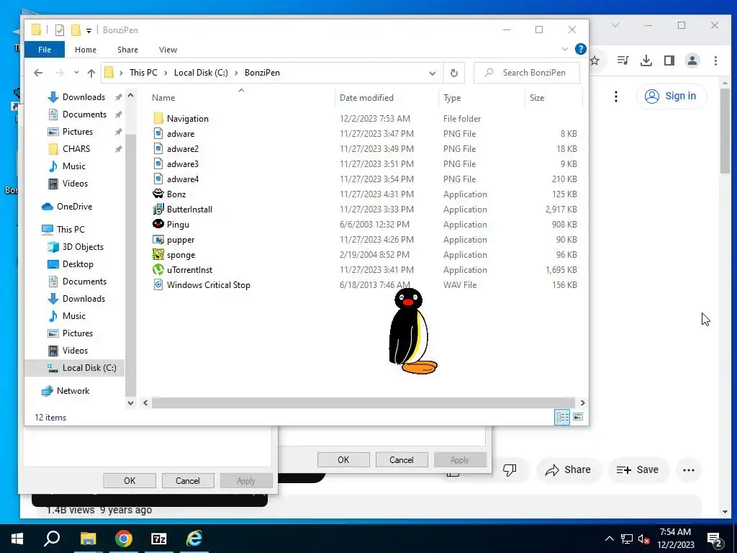This screenshot has height=553, width=737.
Task: Click the Properties quick access toolbar icon
Action: click(59, 30)
